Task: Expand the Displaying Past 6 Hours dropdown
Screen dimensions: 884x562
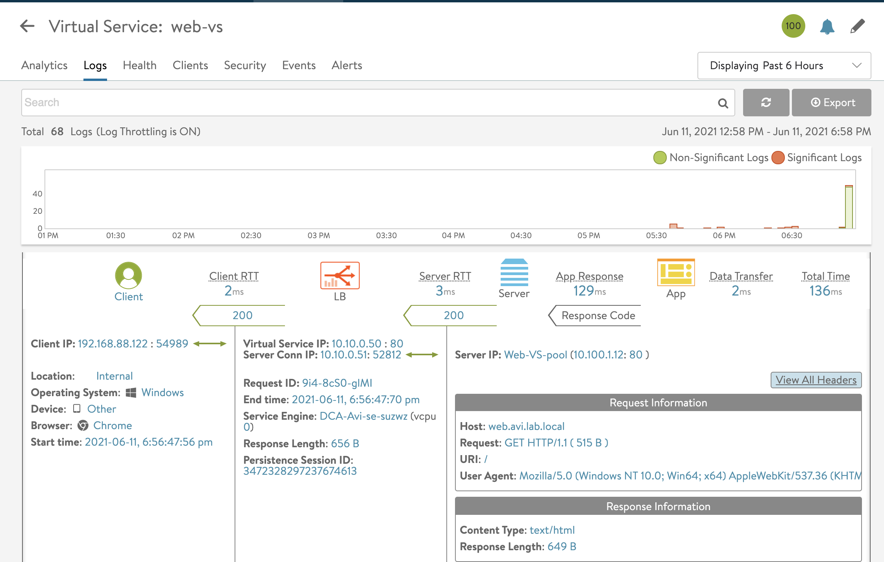Action: pyautogui.click(x=784, y=66)
